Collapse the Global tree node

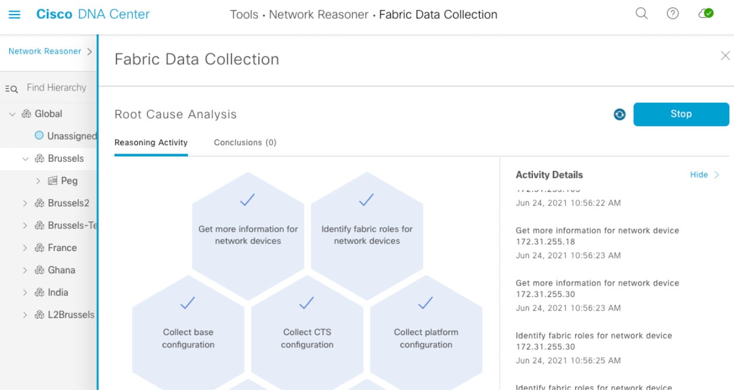(x=12, y=114)
